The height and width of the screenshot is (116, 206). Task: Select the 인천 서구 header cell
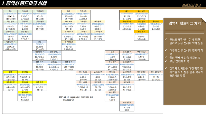[x=25, y=11]
